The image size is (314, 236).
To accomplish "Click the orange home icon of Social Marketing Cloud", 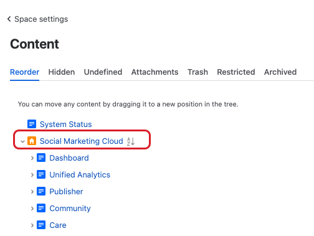I will pos(32,141).
